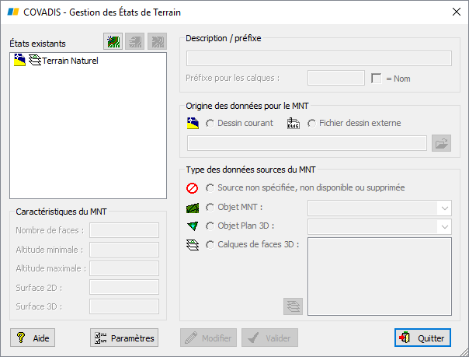Select Calques de faces 3D option
469x357 pixels.
pyautogui.click(x=210, y=245)
